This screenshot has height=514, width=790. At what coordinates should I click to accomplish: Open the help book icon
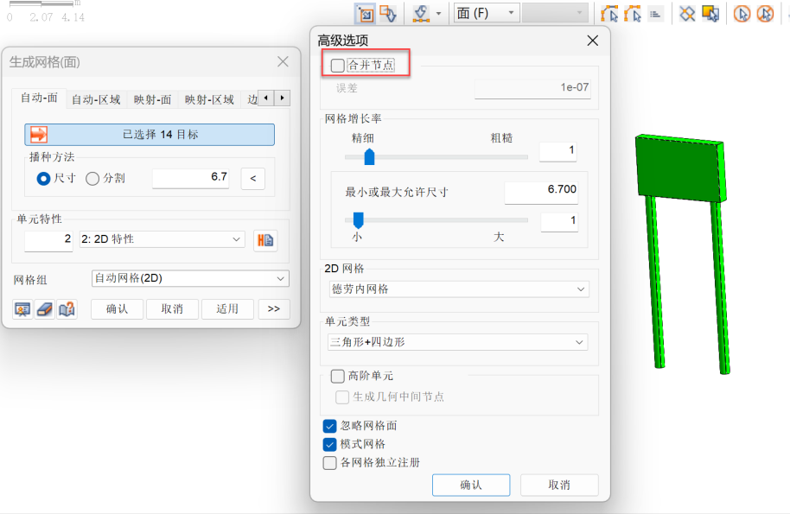point(67,309)
